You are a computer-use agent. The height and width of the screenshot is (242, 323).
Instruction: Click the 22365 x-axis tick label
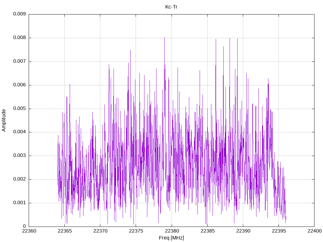(65, 231)
